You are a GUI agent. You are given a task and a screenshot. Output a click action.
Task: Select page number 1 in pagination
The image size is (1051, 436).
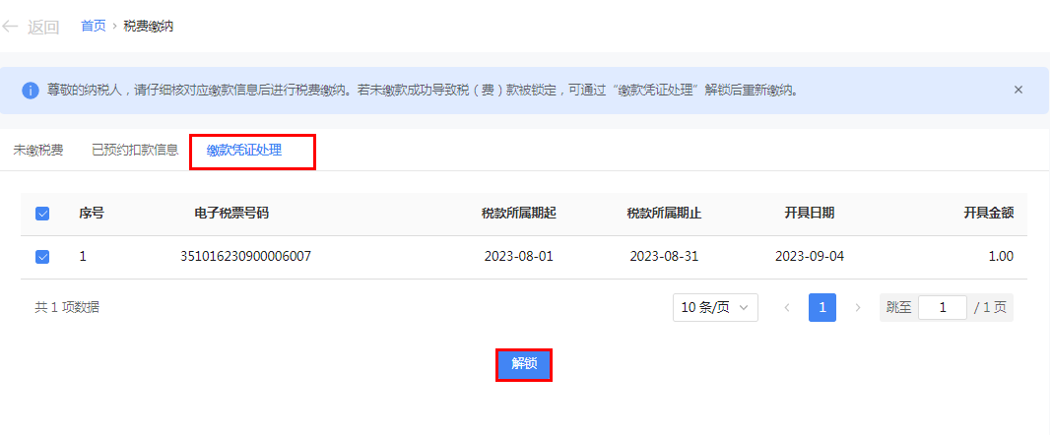822,308
